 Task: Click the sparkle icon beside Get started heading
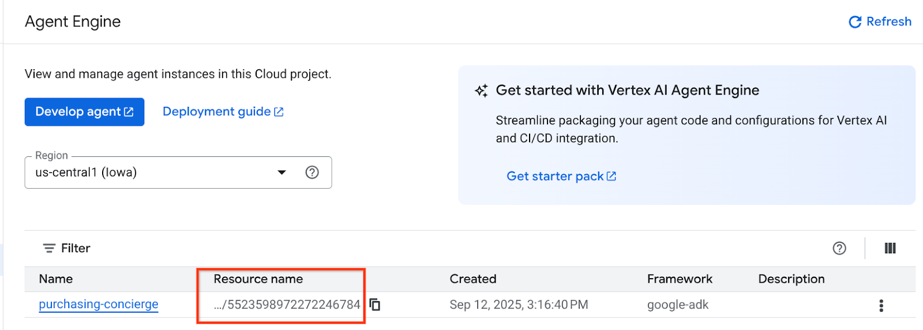pyautogui.click(x=481, y=91)
